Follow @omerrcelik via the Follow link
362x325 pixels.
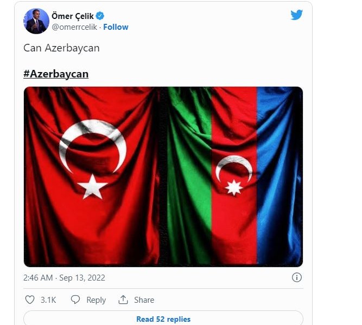click(x=116, y=27)
